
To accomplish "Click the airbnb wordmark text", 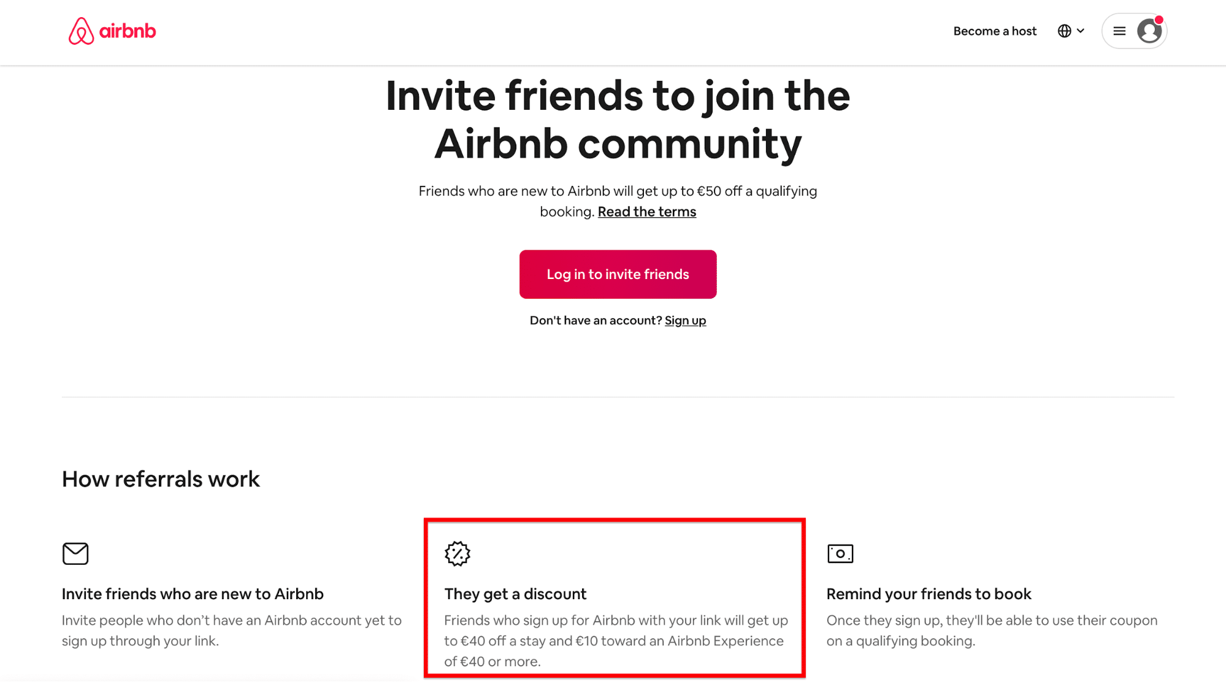I will click(128, 31).
